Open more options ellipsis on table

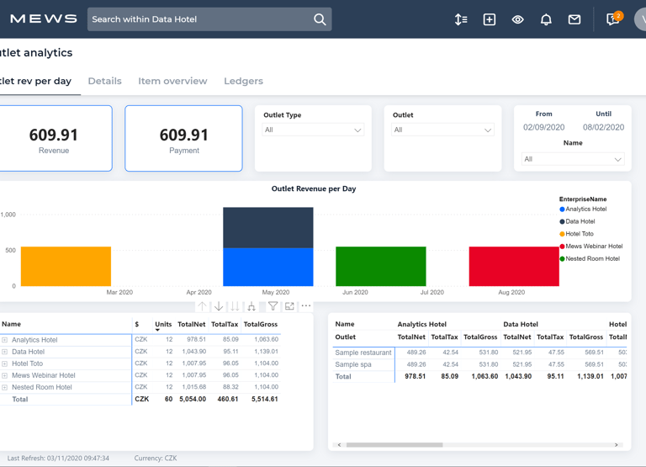click(x=306, y=306)
